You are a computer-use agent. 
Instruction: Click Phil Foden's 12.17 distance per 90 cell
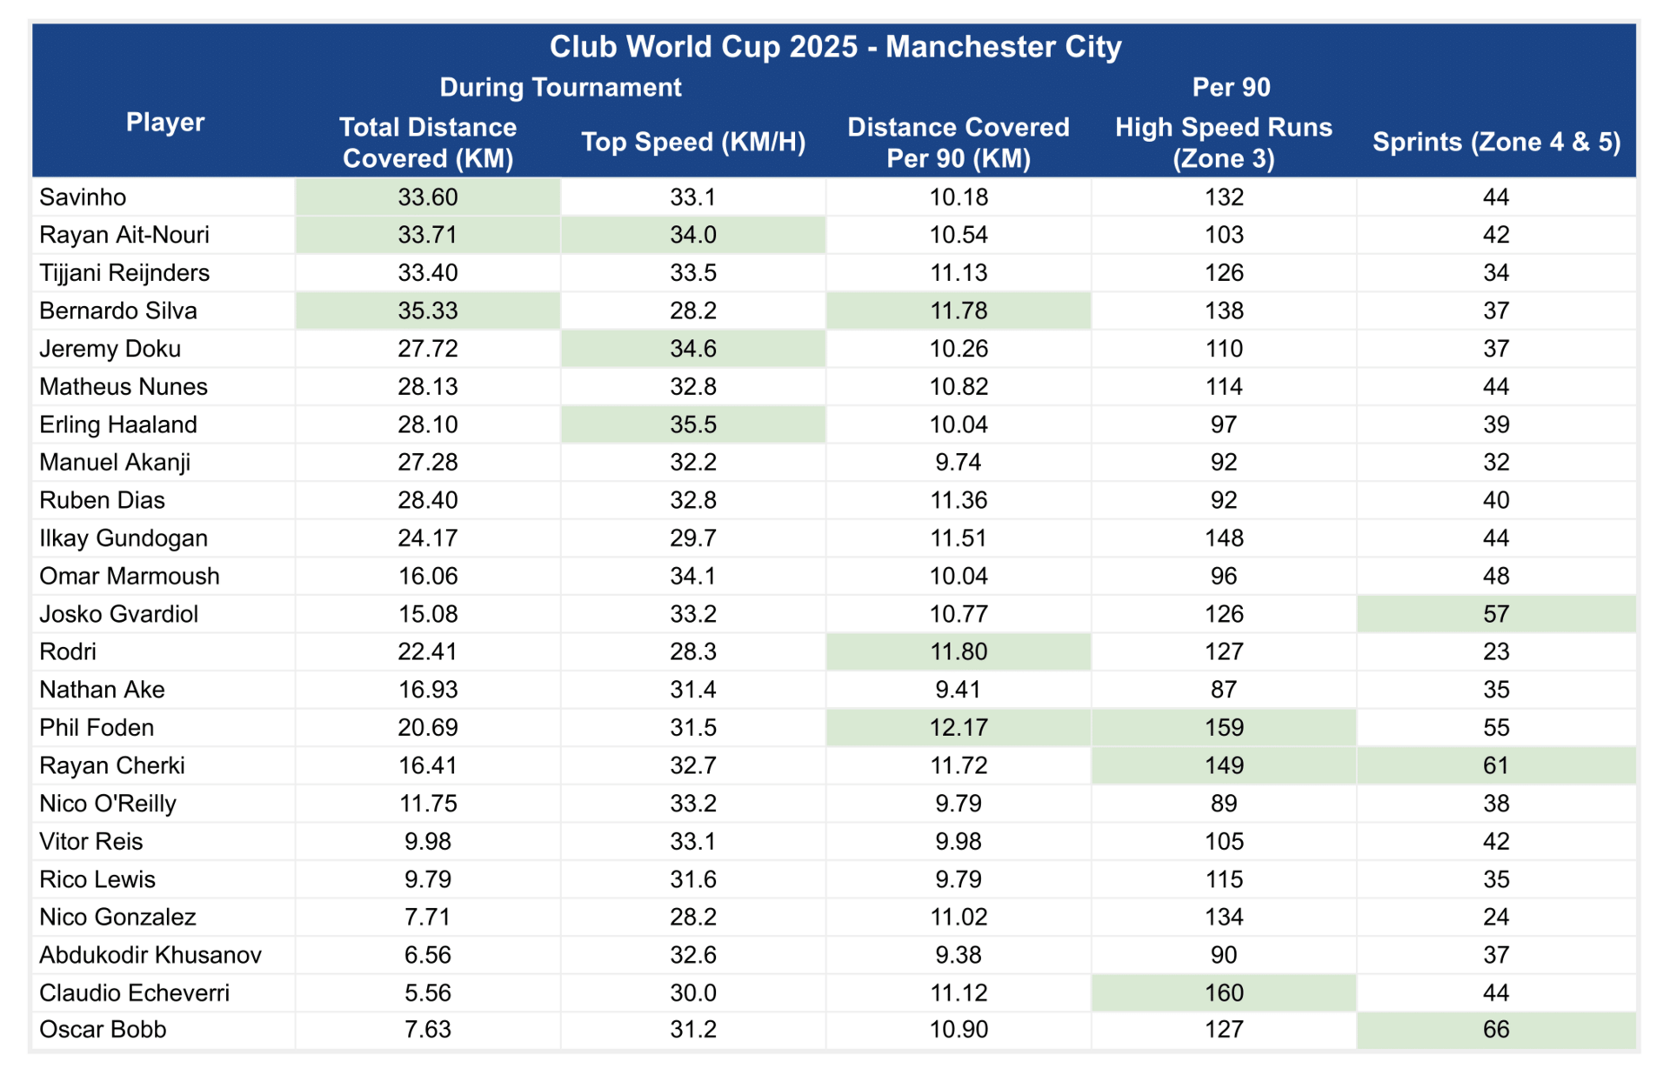(x=959, y=728)
